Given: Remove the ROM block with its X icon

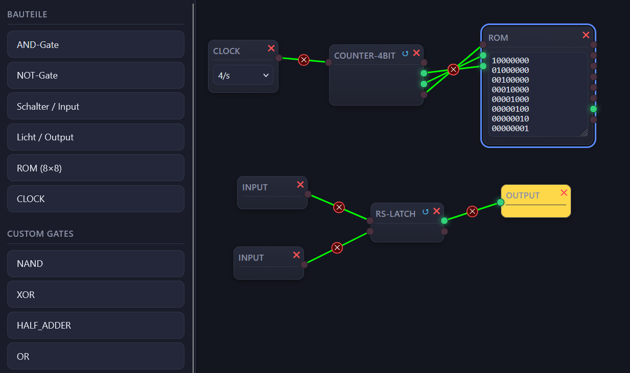Looking at the screenshot, I should pyautogui.click(x=586, y=35).
